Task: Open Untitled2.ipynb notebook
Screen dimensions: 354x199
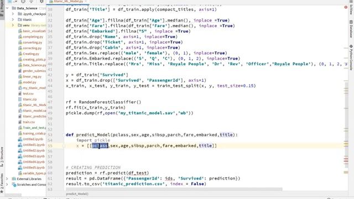Action: click(x=32, y=150)
